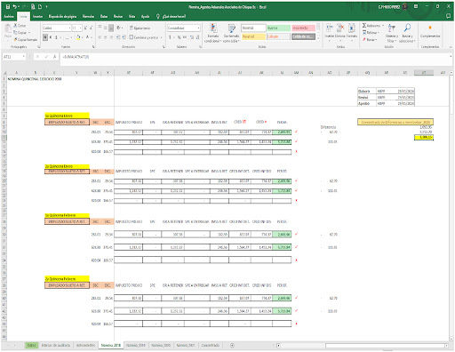Click the Redo arrow icon
Image resolution: width=455 pixels, height=352 pixels.
pyautogui.click(x=24, y=6)
